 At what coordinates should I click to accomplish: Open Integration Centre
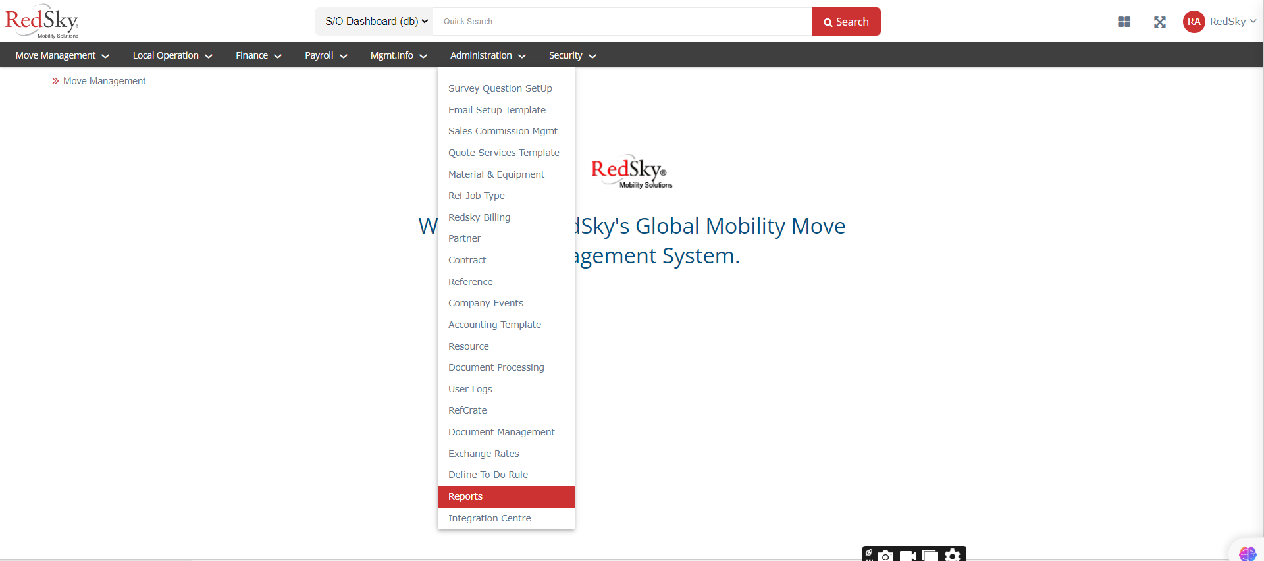click(506, 518)
